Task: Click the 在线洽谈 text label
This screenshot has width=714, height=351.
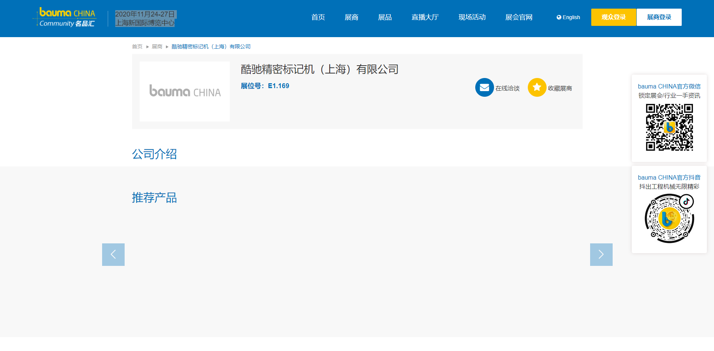Action: click(508, 88)
